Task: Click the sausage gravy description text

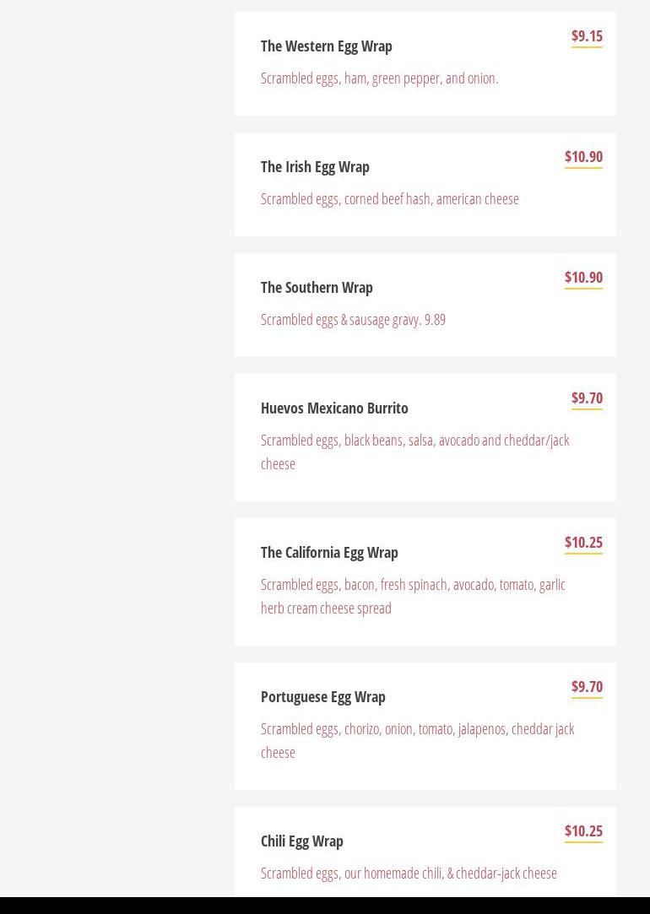Action: (x=353, y=320)
